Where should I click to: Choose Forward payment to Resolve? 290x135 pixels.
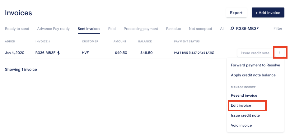pos(255,65)
